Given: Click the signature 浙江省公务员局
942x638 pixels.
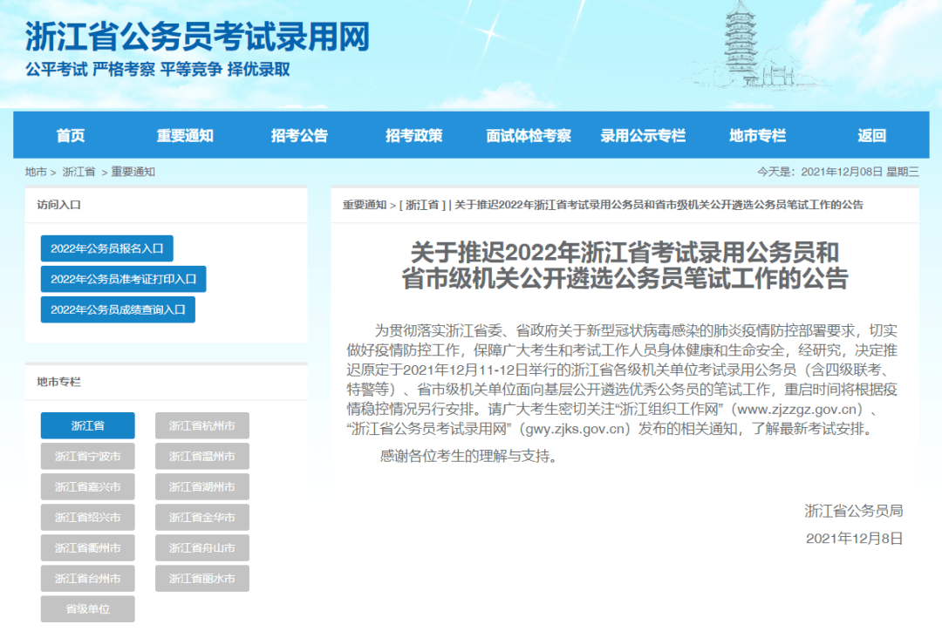Looking at the screenshot, I should coord(854,511).
